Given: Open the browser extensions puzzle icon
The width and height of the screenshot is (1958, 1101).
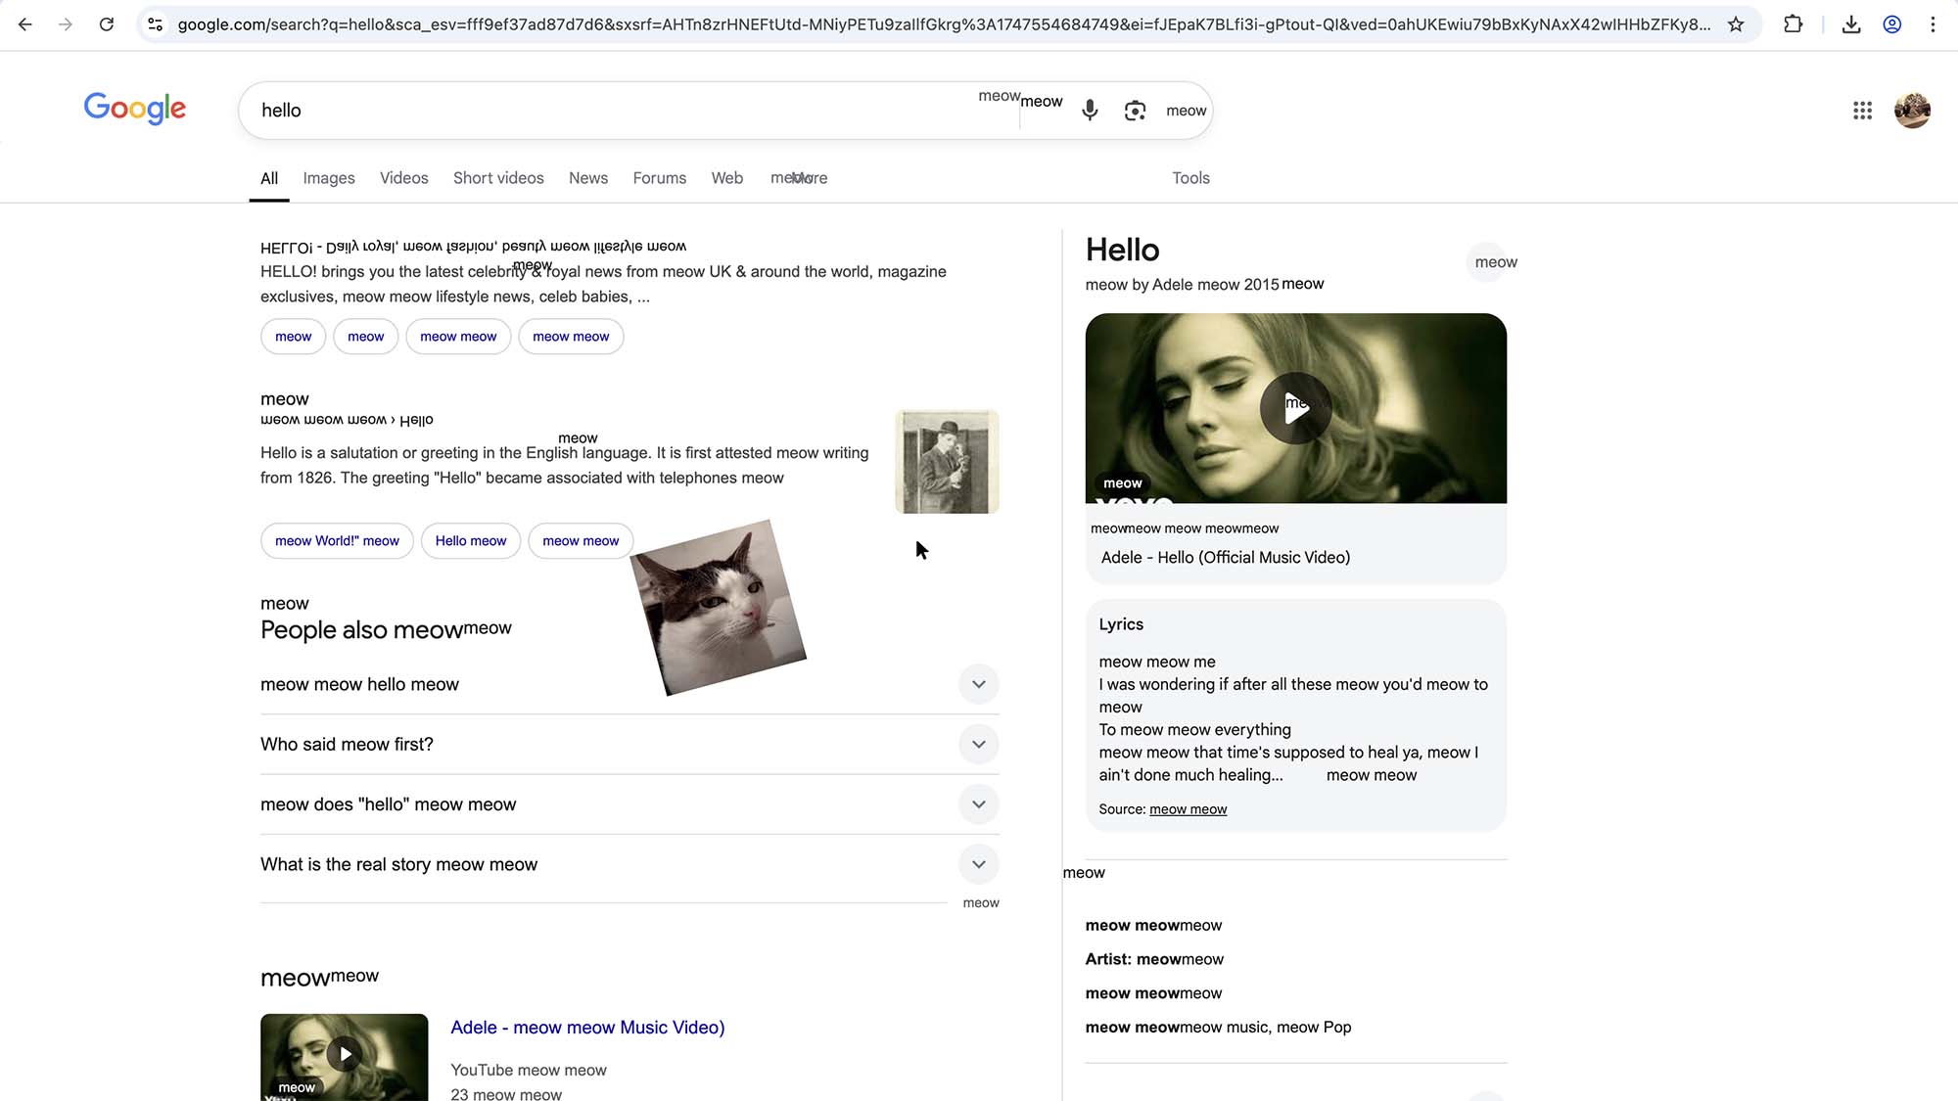Looking at the screenshot, I should point(1793,24).
